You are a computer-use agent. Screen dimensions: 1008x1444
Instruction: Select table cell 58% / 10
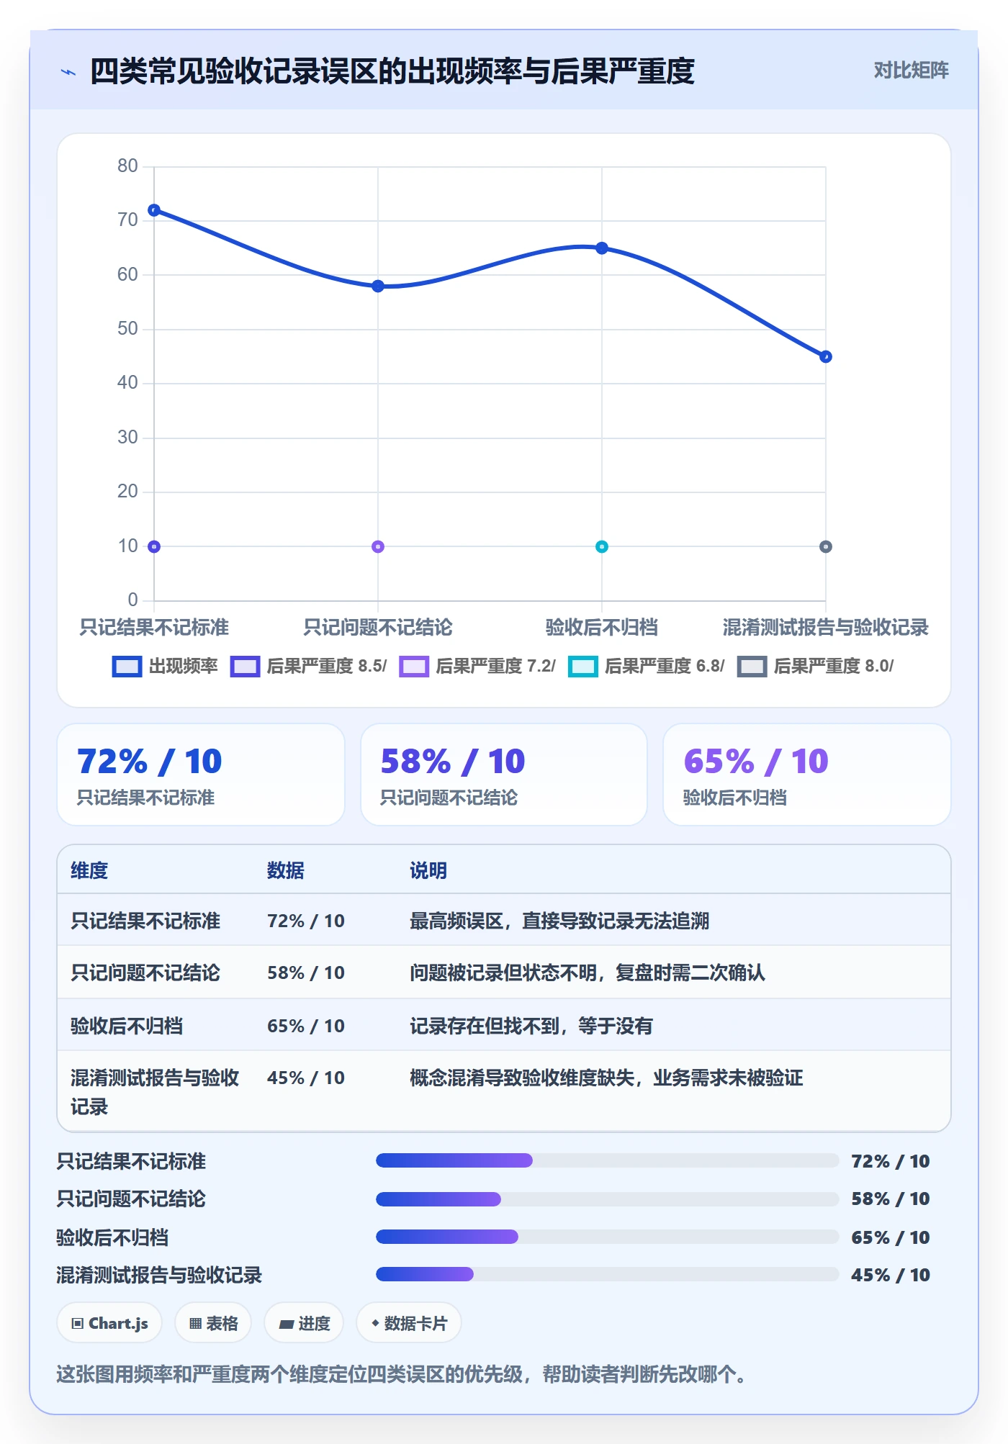click(x=306, y=973)
